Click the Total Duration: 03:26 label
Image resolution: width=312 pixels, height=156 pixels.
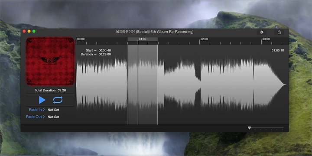tap(50, 90)
